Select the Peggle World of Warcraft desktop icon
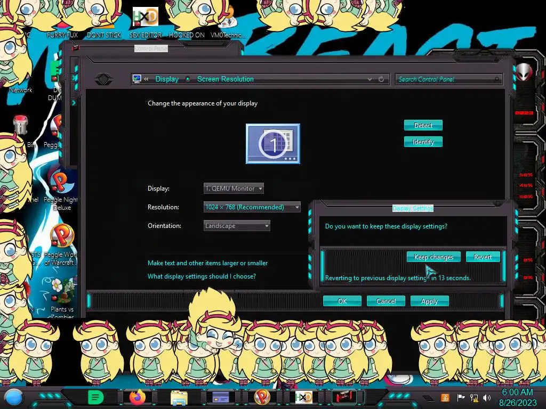Viewport: 546px width, 409px height. [x=61, y=244]
